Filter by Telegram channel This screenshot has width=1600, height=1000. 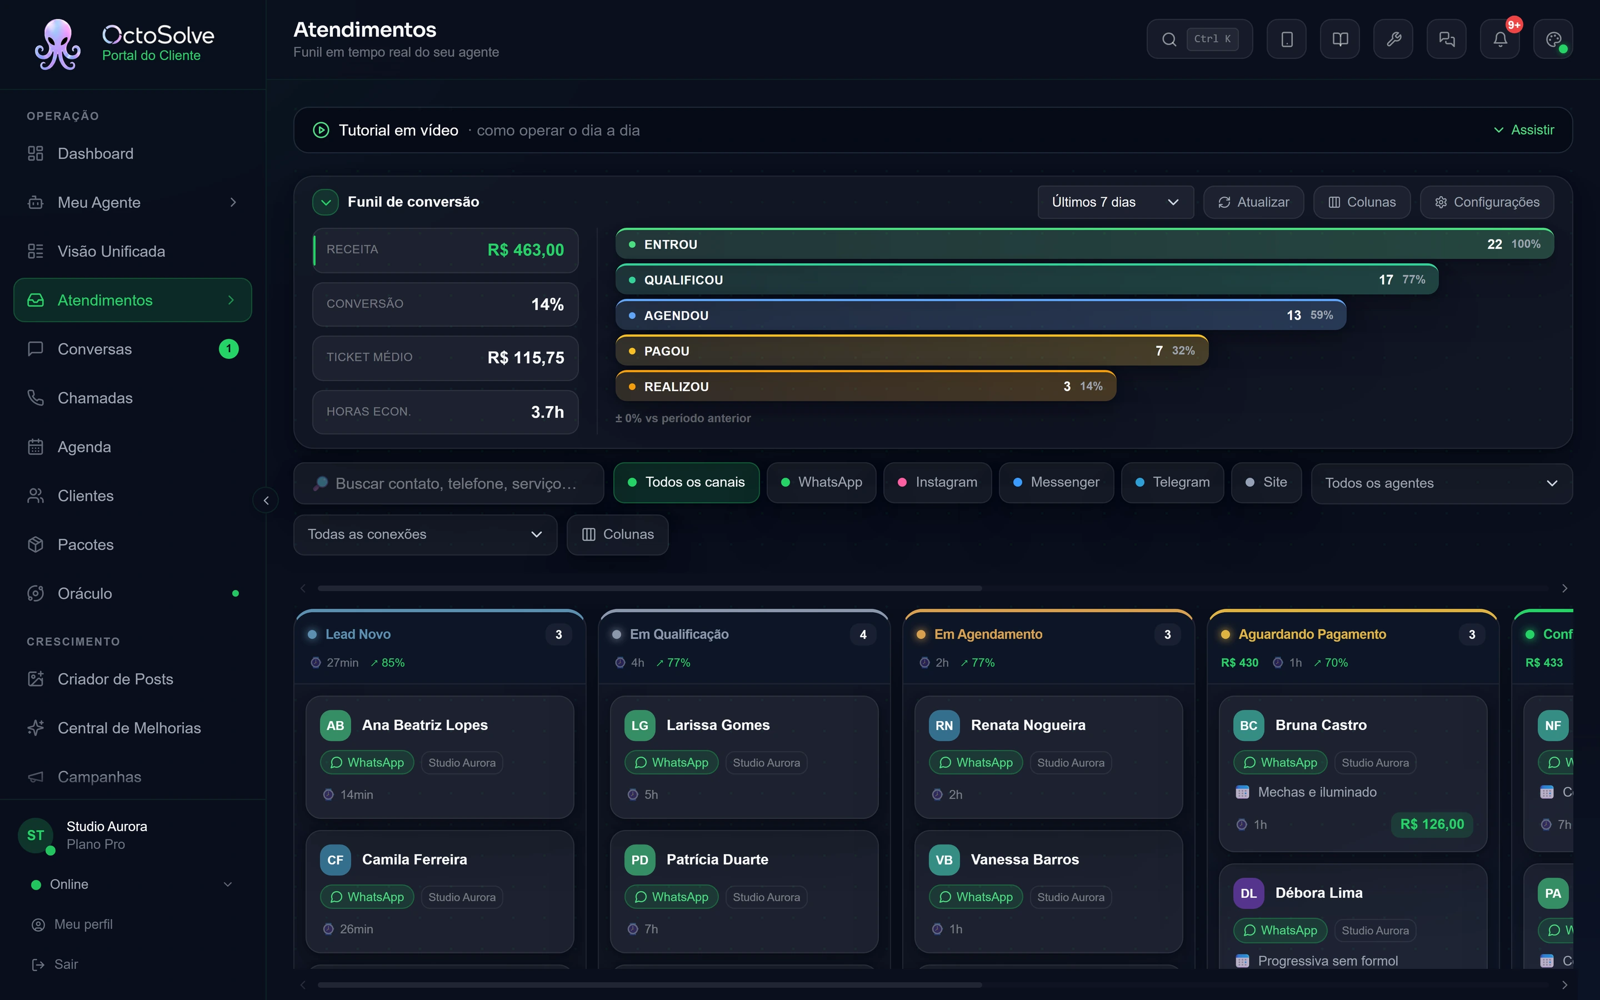click(1172, 482)
